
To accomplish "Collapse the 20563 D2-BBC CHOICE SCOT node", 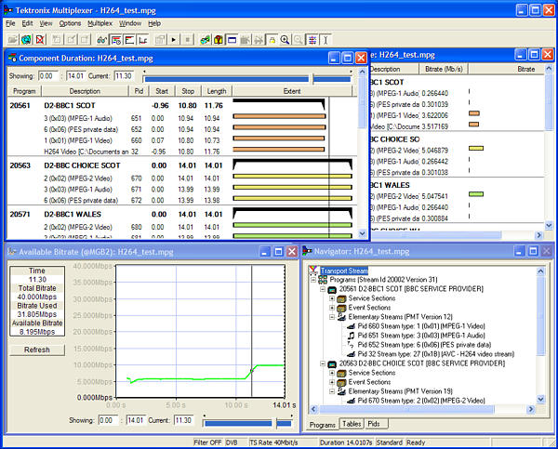I will 323,363.
